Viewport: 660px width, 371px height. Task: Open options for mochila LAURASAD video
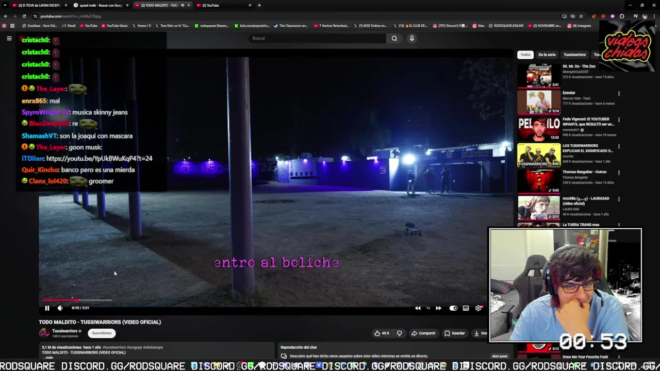coord(619,199)
